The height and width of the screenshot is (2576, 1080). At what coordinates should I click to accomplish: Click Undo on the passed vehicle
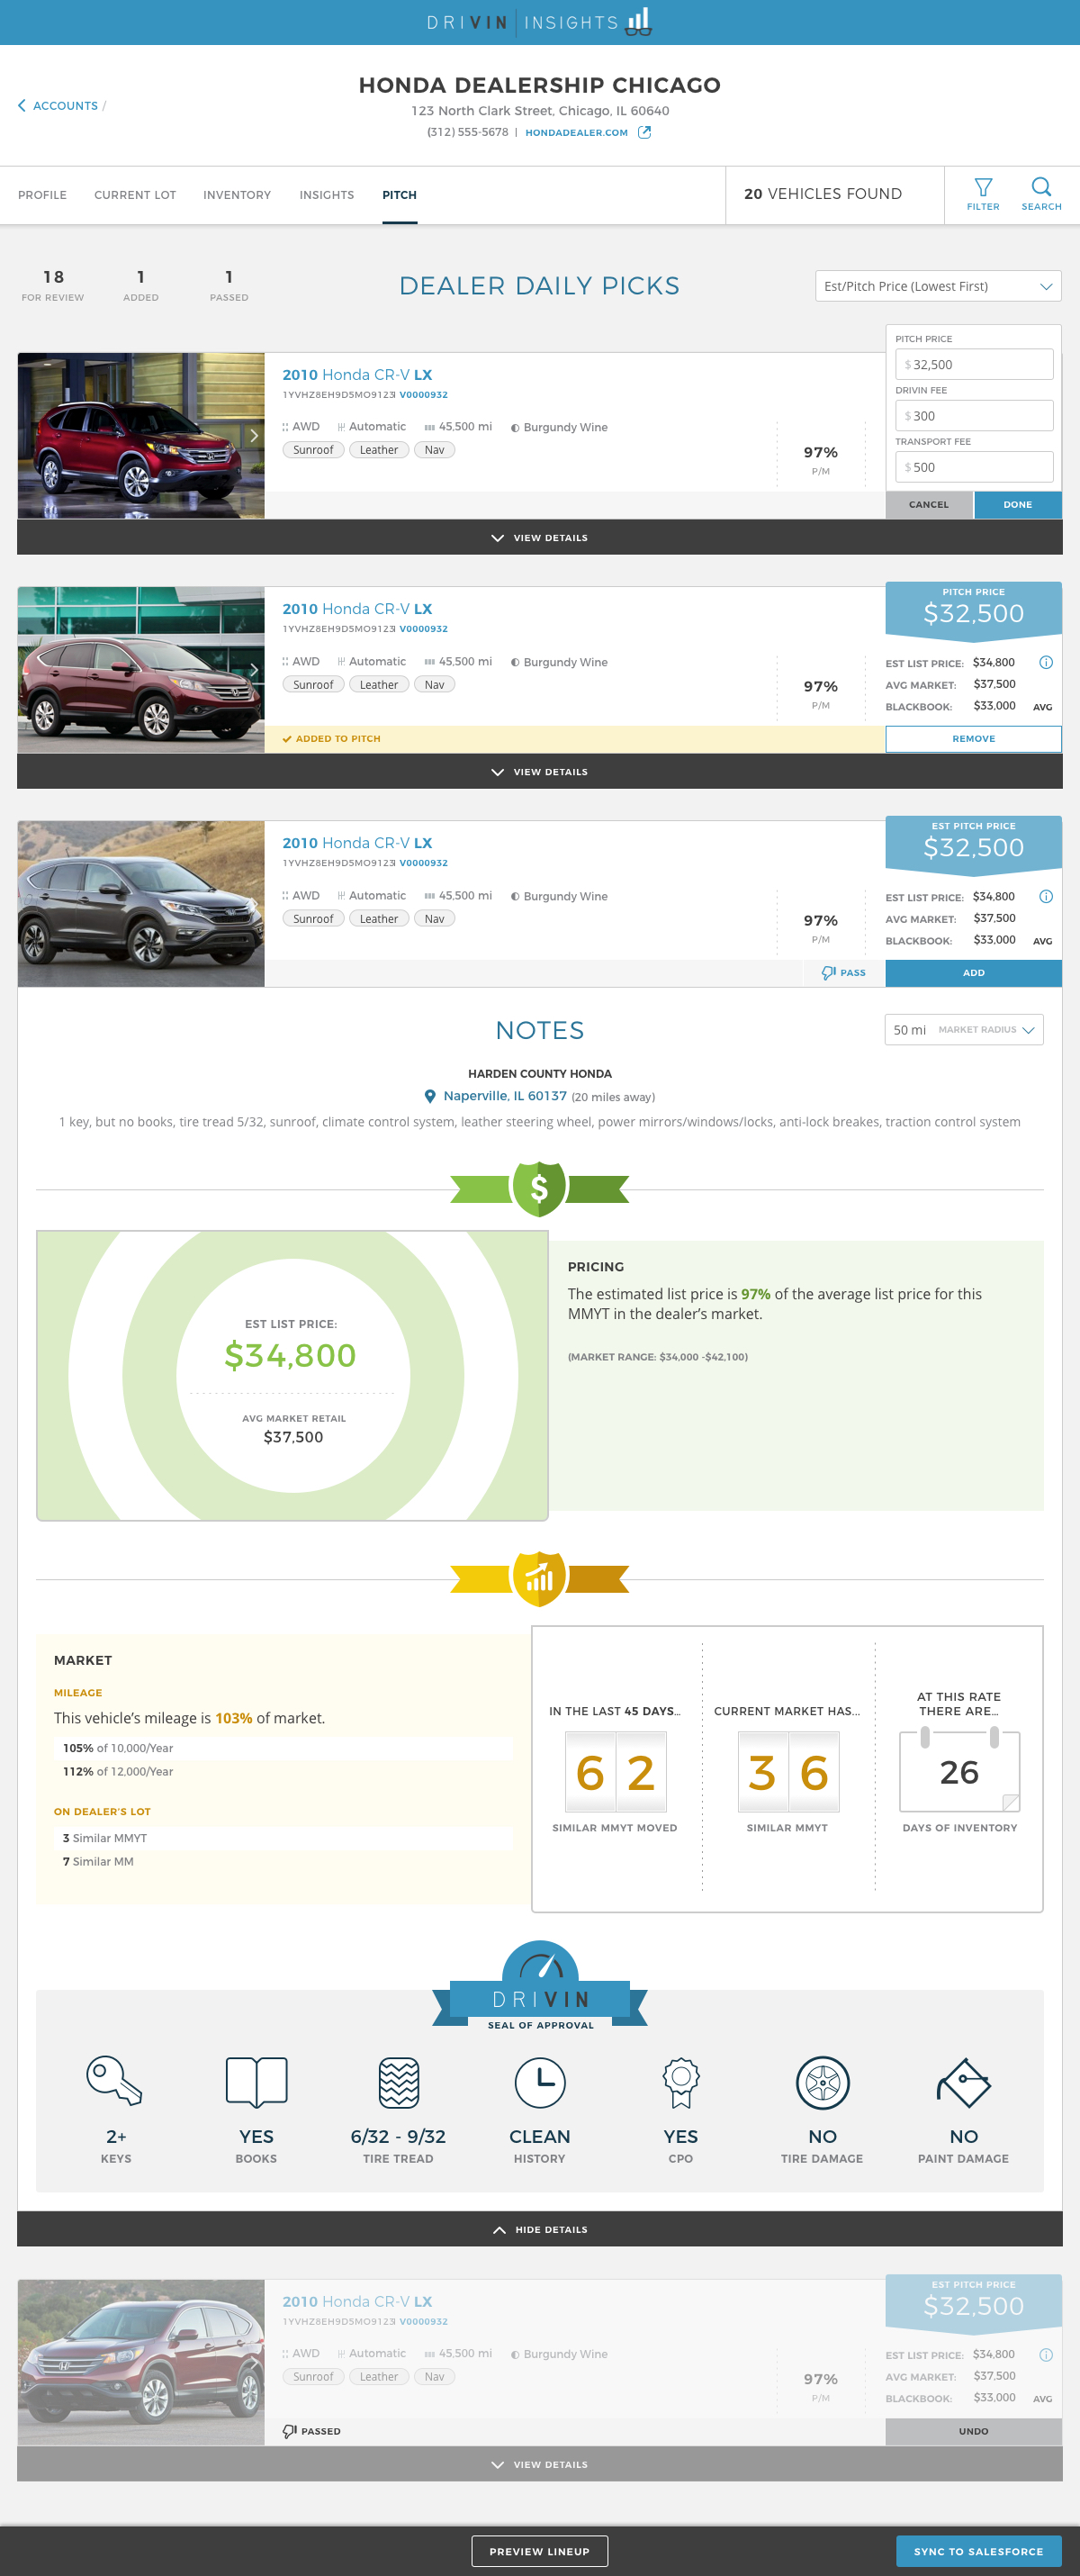pyautogui.click(x=974, y=2431)
